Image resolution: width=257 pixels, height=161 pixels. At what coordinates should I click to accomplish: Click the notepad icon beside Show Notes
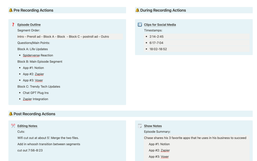(x=140, y=126)
